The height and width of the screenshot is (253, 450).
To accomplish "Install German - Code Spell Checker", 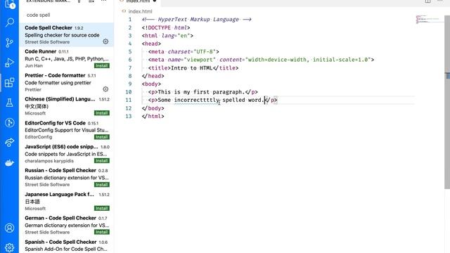I will pos(102,232).
